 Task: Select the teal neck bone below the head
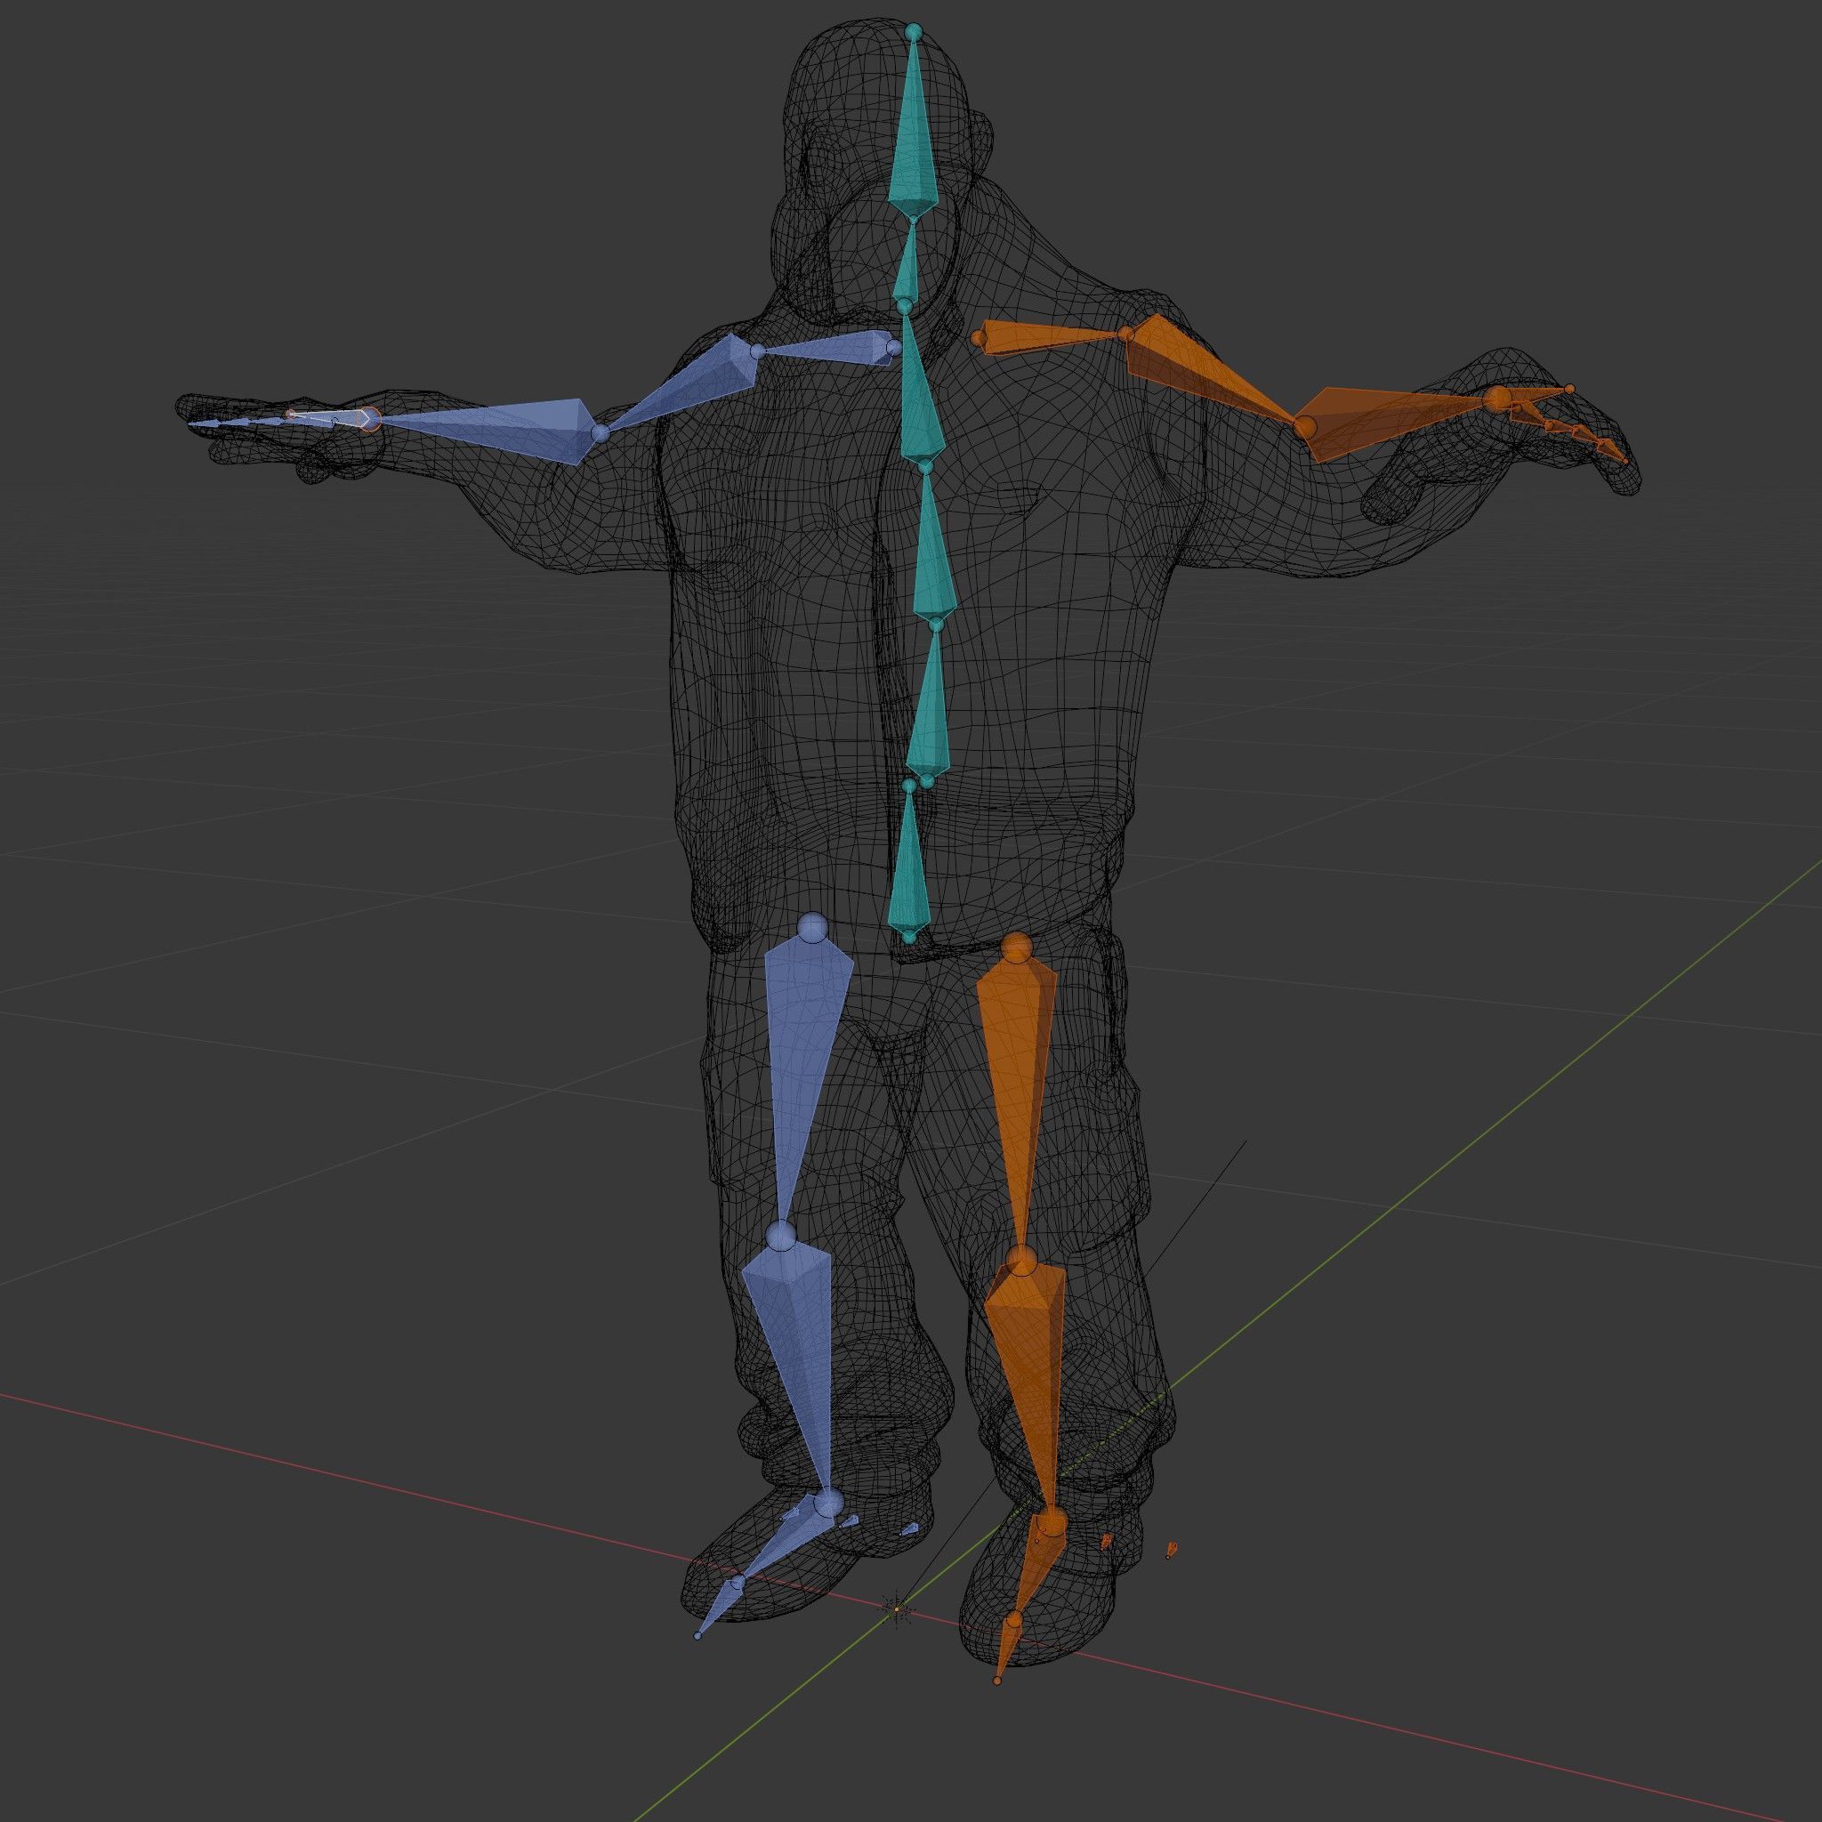click(x=907, y=266)
